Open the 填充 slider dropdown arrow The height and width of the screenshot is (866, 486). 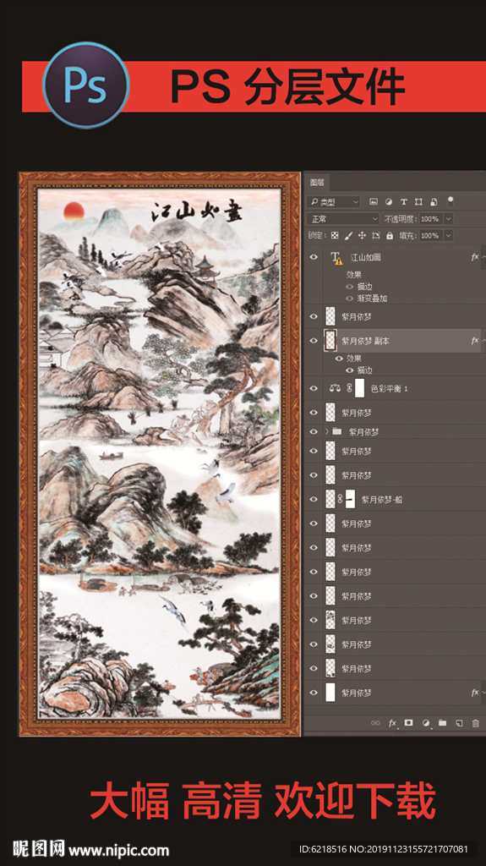(447, 235)
